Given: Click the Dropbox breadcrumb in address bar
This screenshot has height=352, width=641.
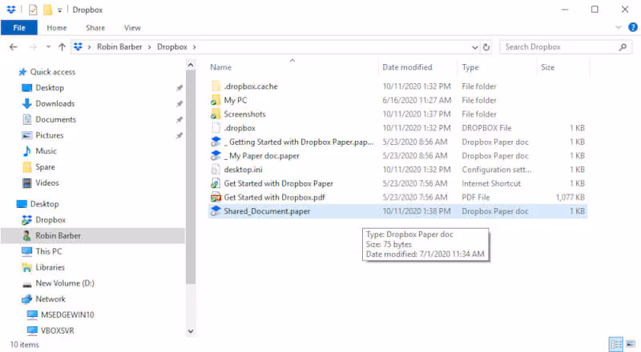Looking at the screenshot, I should click(172, 47).
